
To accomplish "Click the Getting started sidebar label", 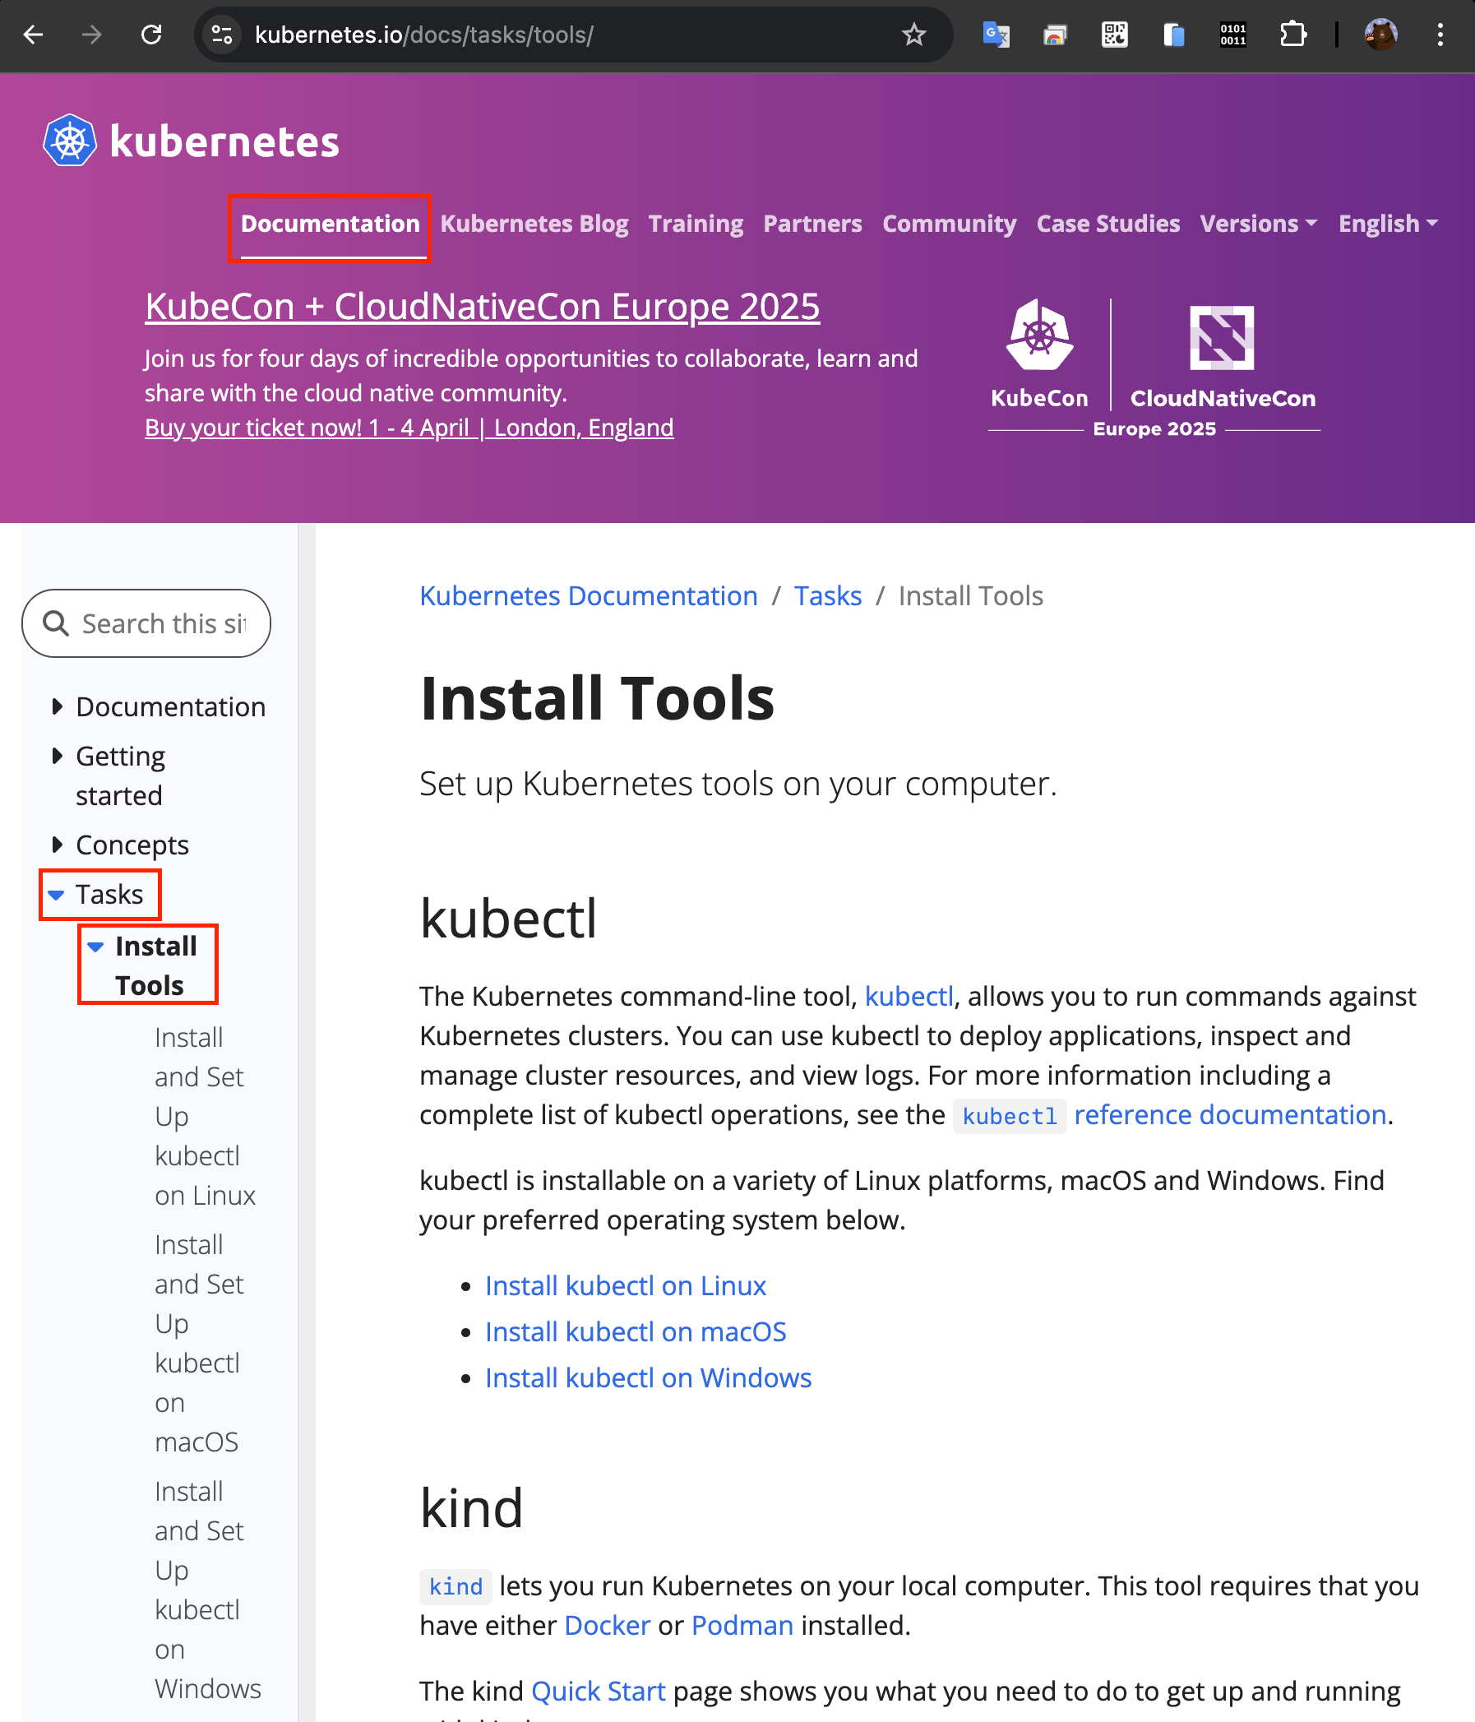I will pos(121,776).
